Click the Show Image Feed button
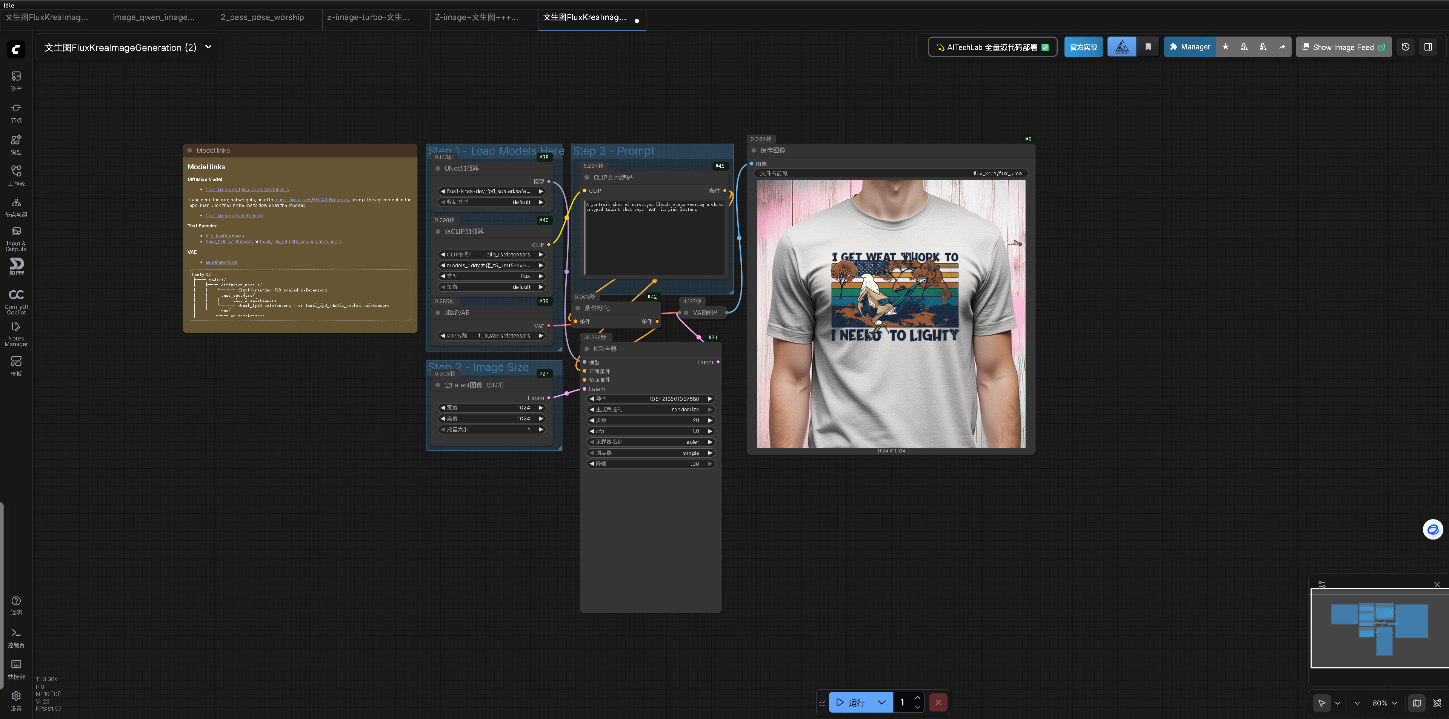Image resolution: width=1449 pixels, height=719 pixels. click(x=1343, y=47)
